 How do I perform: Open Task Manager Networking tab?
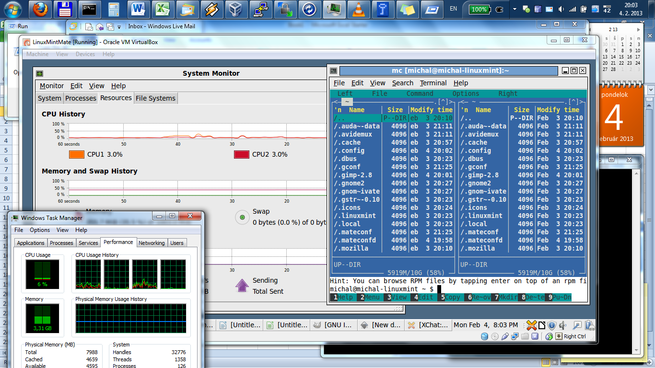point(152,243)
